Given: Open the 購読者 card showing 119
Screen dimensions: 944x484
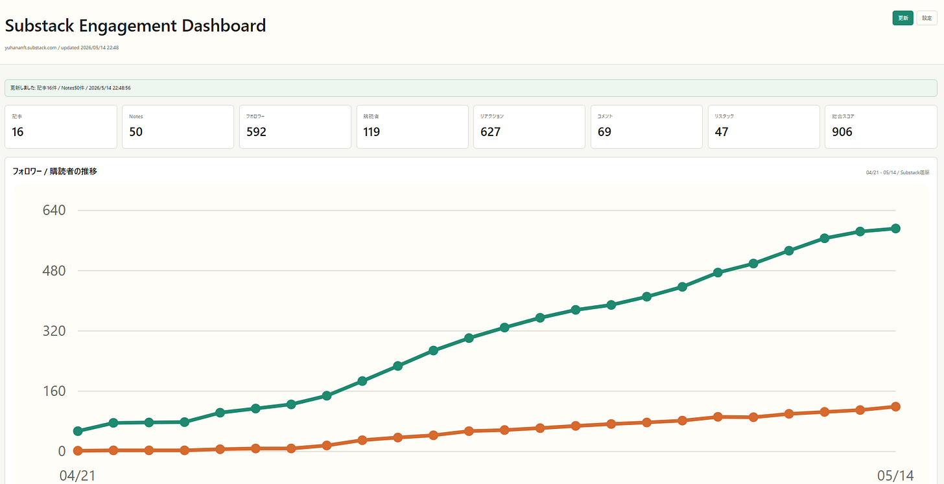Looking at the screenshot, I should pos(412,127).
